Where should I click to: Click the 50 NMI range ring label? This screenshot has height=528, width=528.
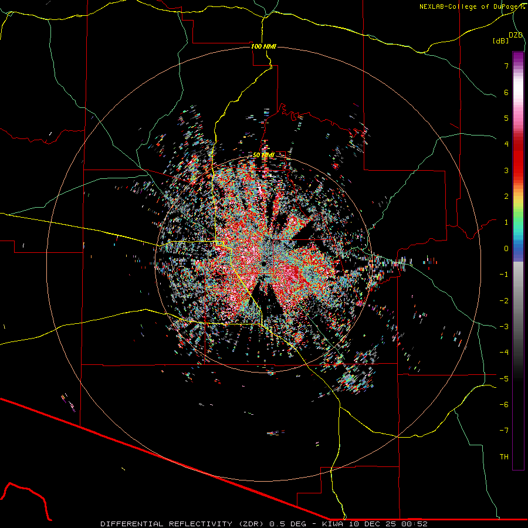coord(263,155)
